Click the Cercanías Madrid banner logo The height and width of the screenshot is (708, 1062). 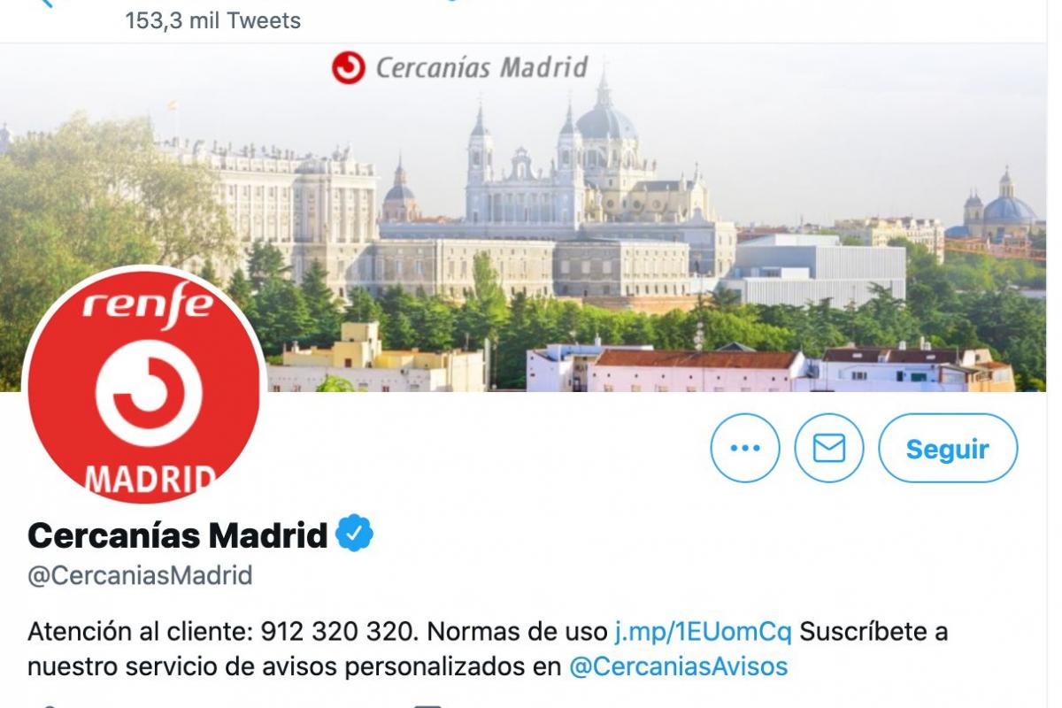tap(459, 68)
